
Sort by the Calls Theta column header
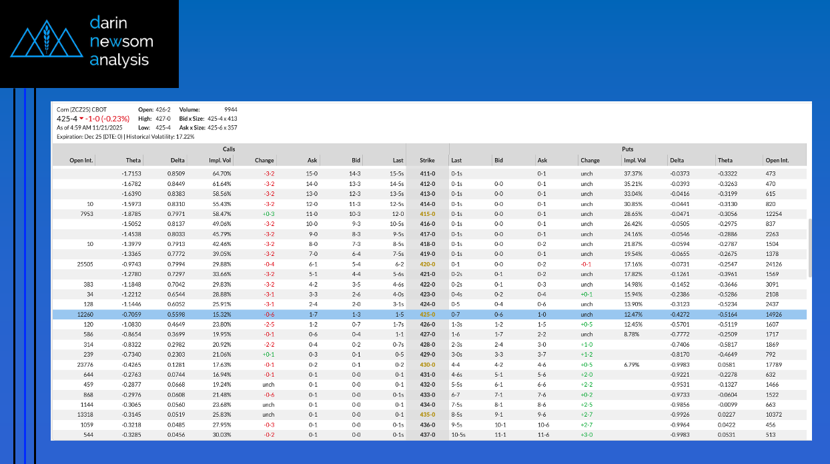click(133, 160)
